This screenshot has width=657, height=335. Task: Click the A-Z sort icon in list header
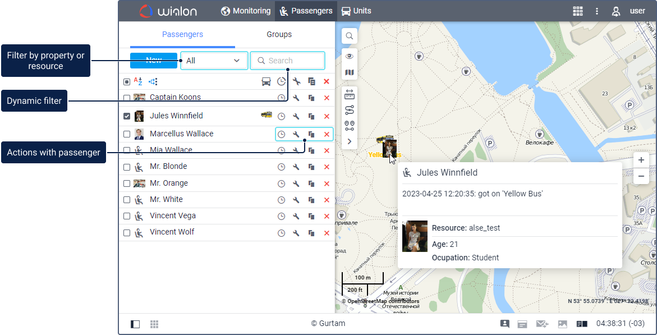click(x=138, y=81)
